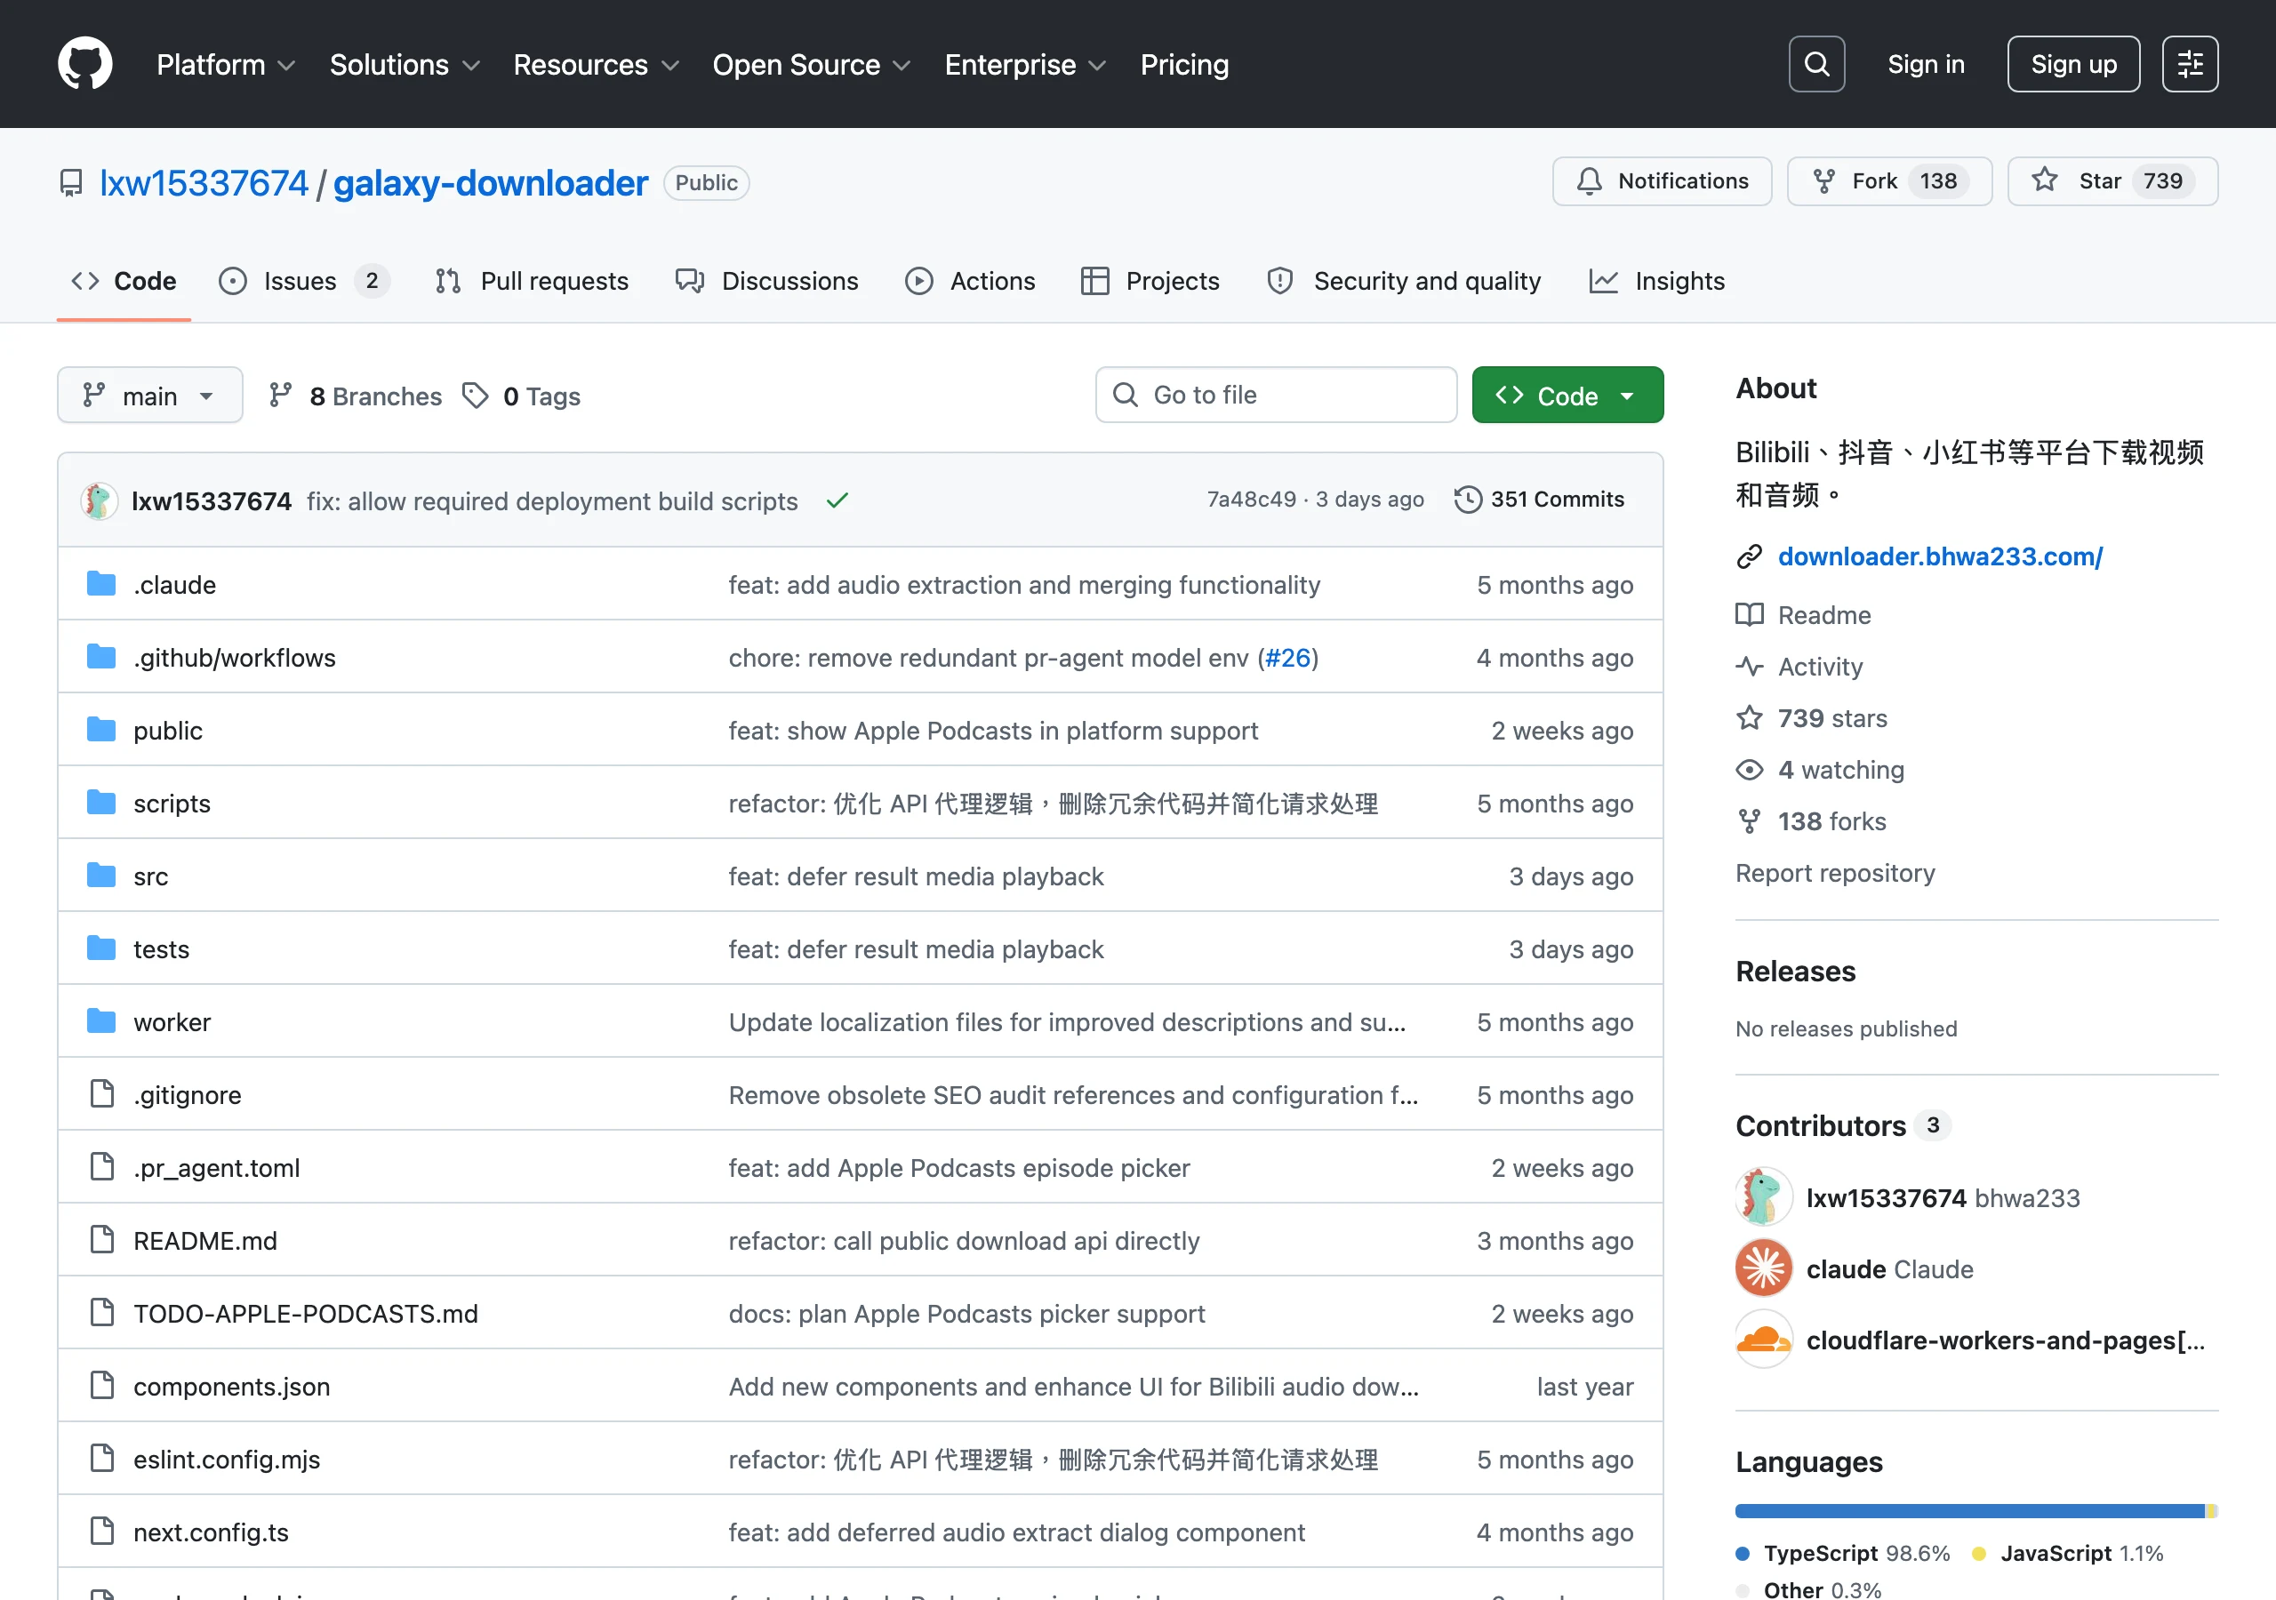This screenshot has height=1600, width=2276.
Task: Click the Notifications button
Action: click(x=1662, y=181)
